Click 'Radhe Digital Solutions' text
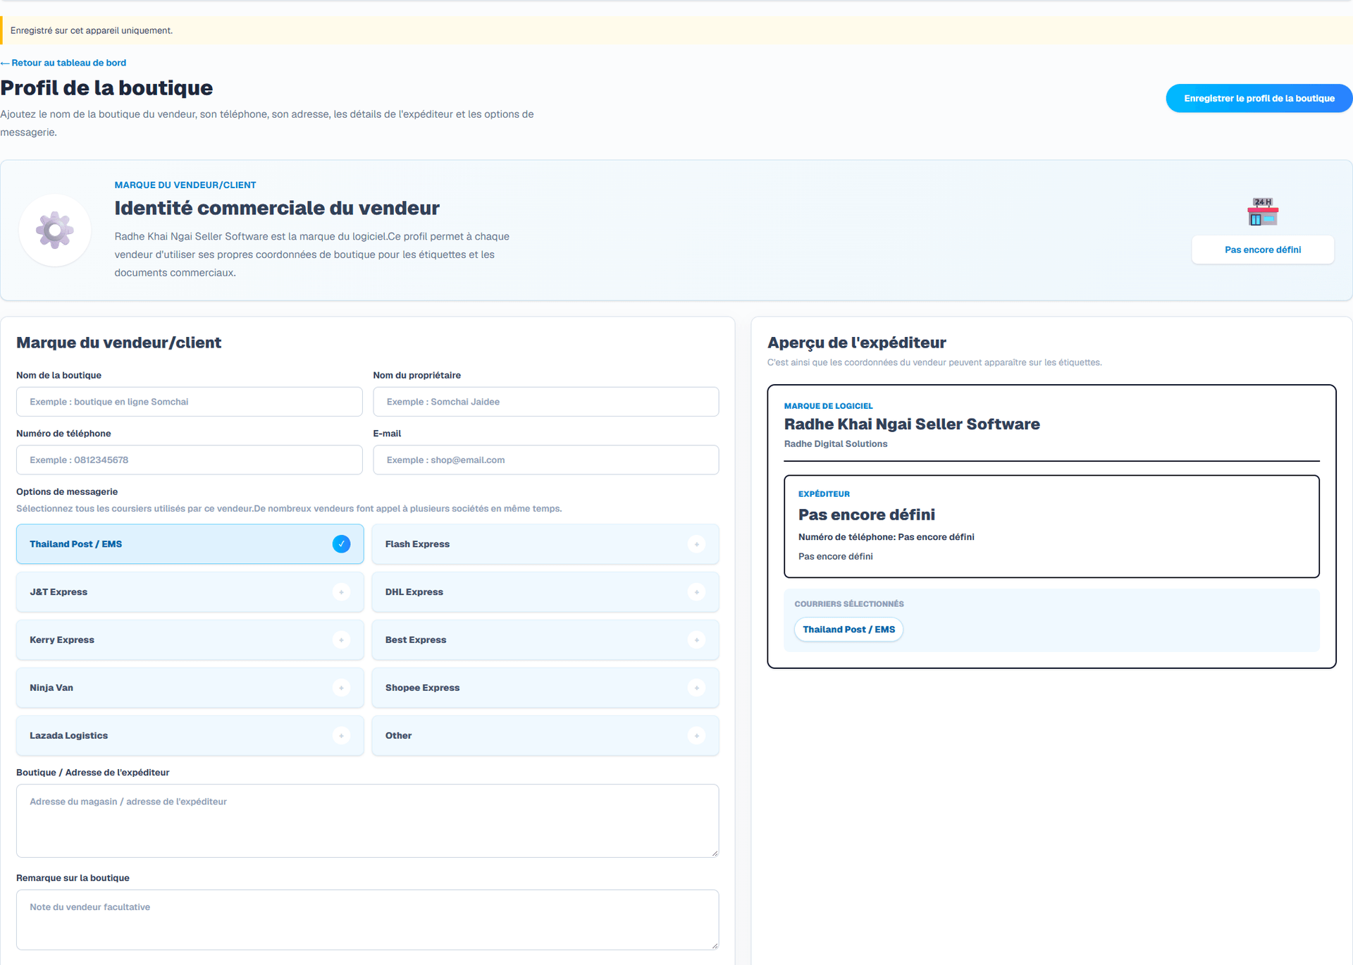 [x=836, y=444]
